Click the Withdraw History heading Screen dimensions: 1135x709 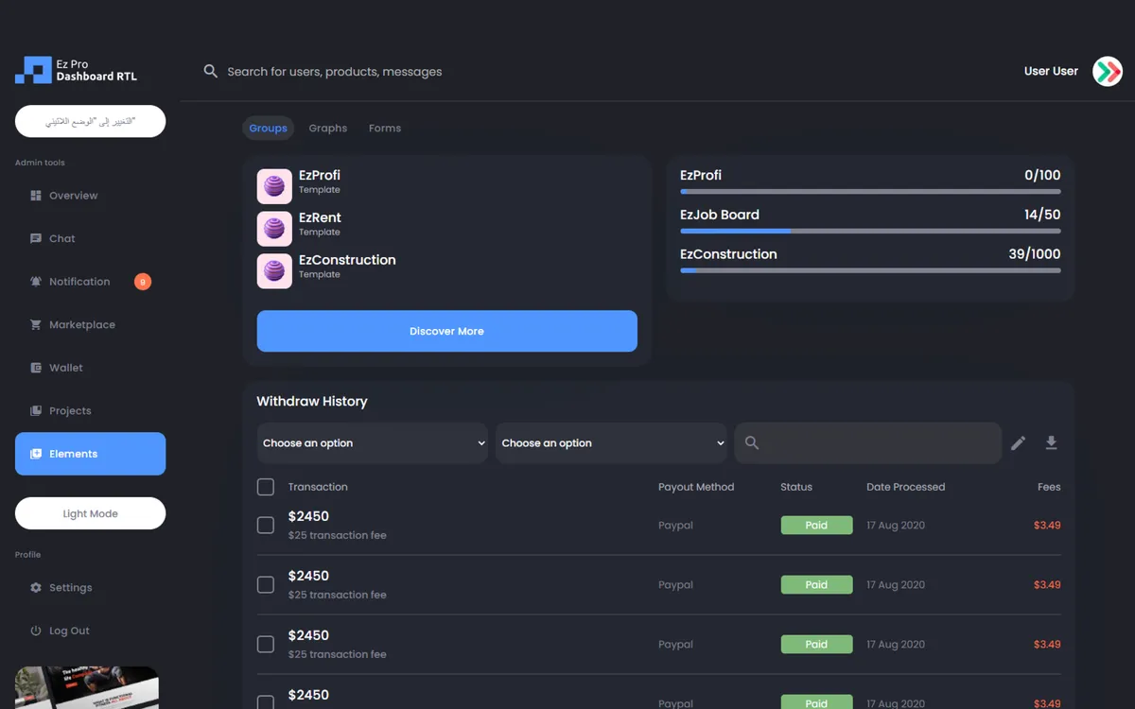tap(312, 401)
